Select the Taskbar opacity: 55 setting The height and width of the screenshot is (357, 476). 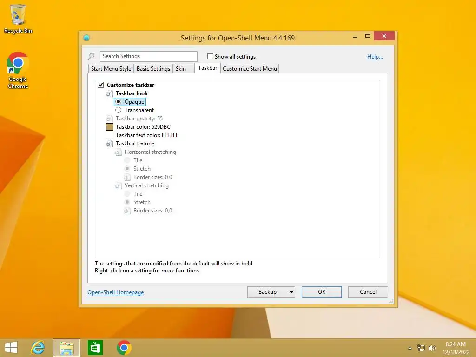click(139, 119)
